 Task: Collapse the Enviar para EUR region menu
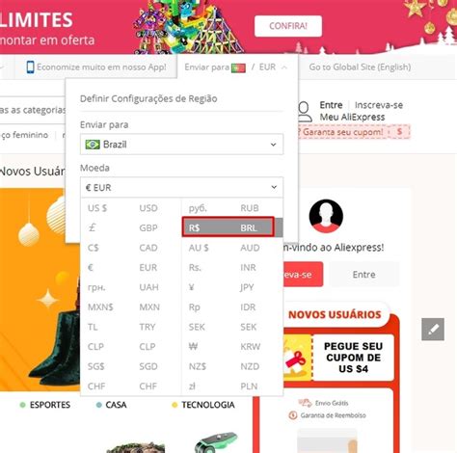[284, 67]
